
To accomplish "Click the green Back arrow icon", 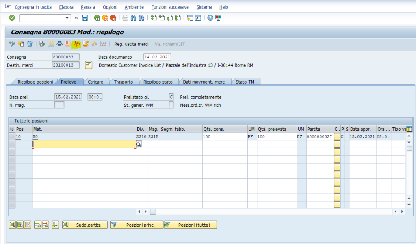I will click(97, 18).
